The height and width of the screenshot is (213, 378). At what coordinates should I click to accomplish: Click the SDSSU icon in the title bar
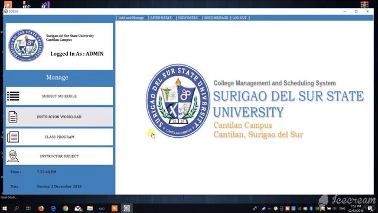tap(6, 11)
